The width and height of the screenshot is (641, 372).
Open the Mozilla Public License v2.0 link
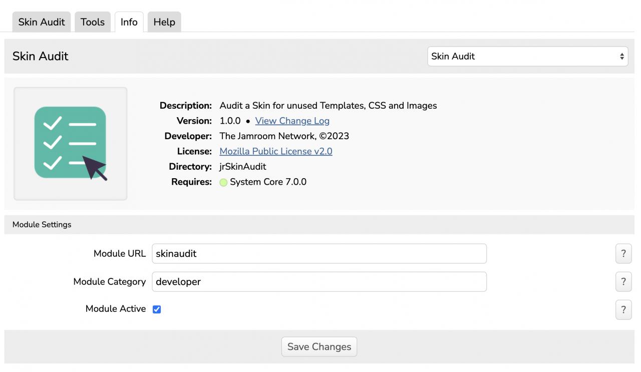point(275,151)
